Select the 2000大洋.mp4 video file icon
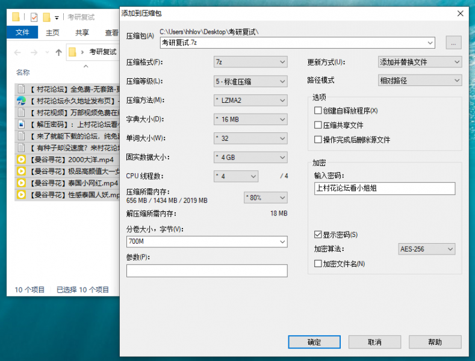 pos(21,159)
